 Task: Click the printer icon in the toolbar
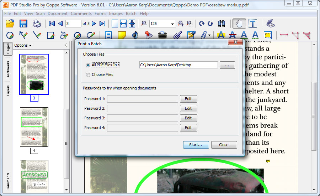point(37,24)
